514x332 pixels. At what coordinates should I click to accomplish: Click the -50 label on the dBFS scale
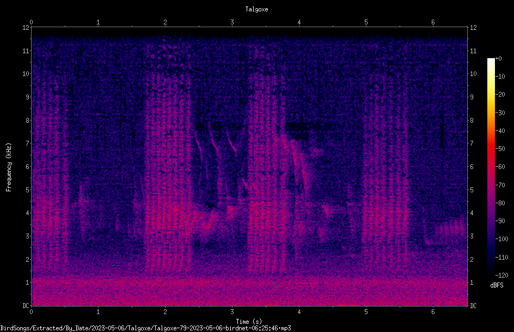coord(500,149)
